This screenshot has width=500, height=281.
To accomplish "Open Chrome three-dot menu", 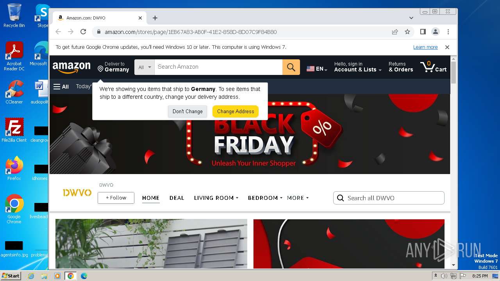I will pos(448,32).
